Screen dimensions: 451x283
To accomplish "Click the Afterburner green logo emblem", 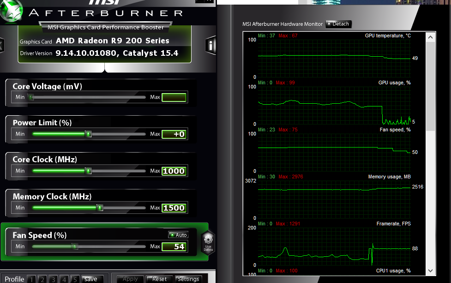I will tap(11, 11).
